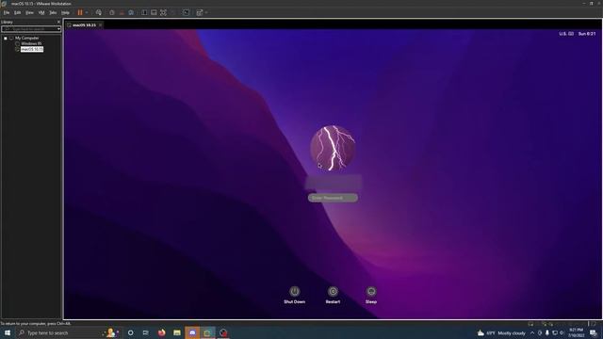Open Task View on the taskbar
Image resolution: width=603 pixels, height=339 pixels.
(145, 332)
